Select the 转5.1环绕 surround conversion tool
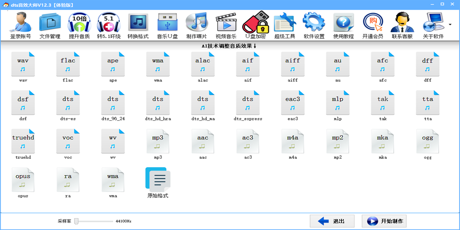 point(108,24)
